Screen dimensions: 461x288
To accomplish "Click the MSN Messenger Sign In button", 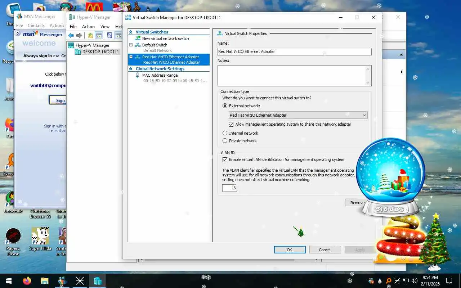I will coord(58,100).
